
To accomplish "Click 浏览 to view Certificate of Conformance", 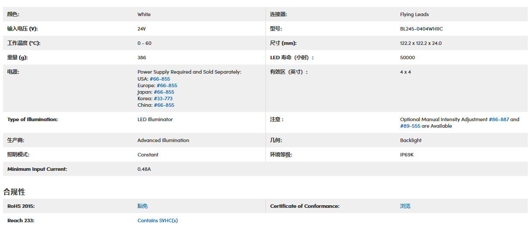I will coord(405,206).
